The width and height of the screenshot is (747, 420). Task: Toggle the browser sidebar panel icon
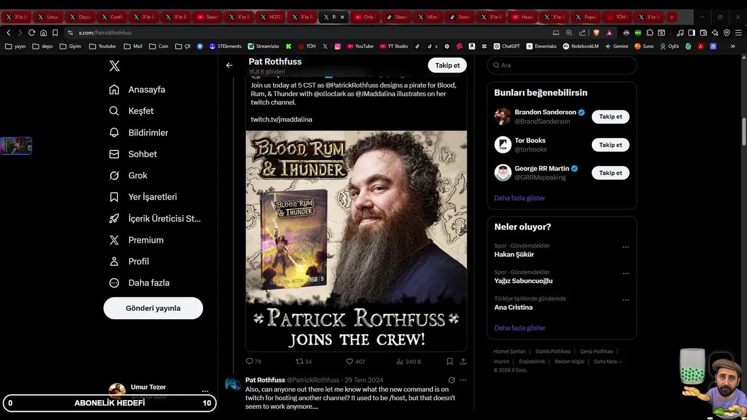[692, 33]
